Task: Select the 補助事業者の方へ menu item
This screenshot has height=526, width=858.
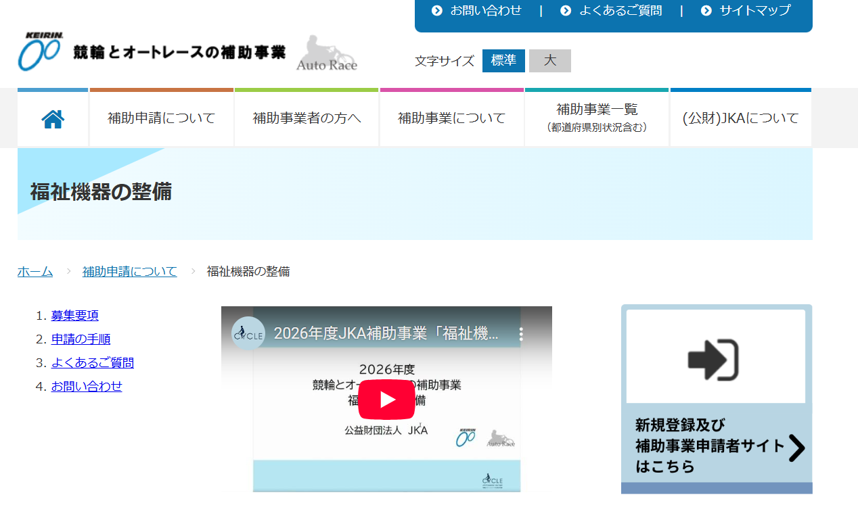Action: point(306,117)
